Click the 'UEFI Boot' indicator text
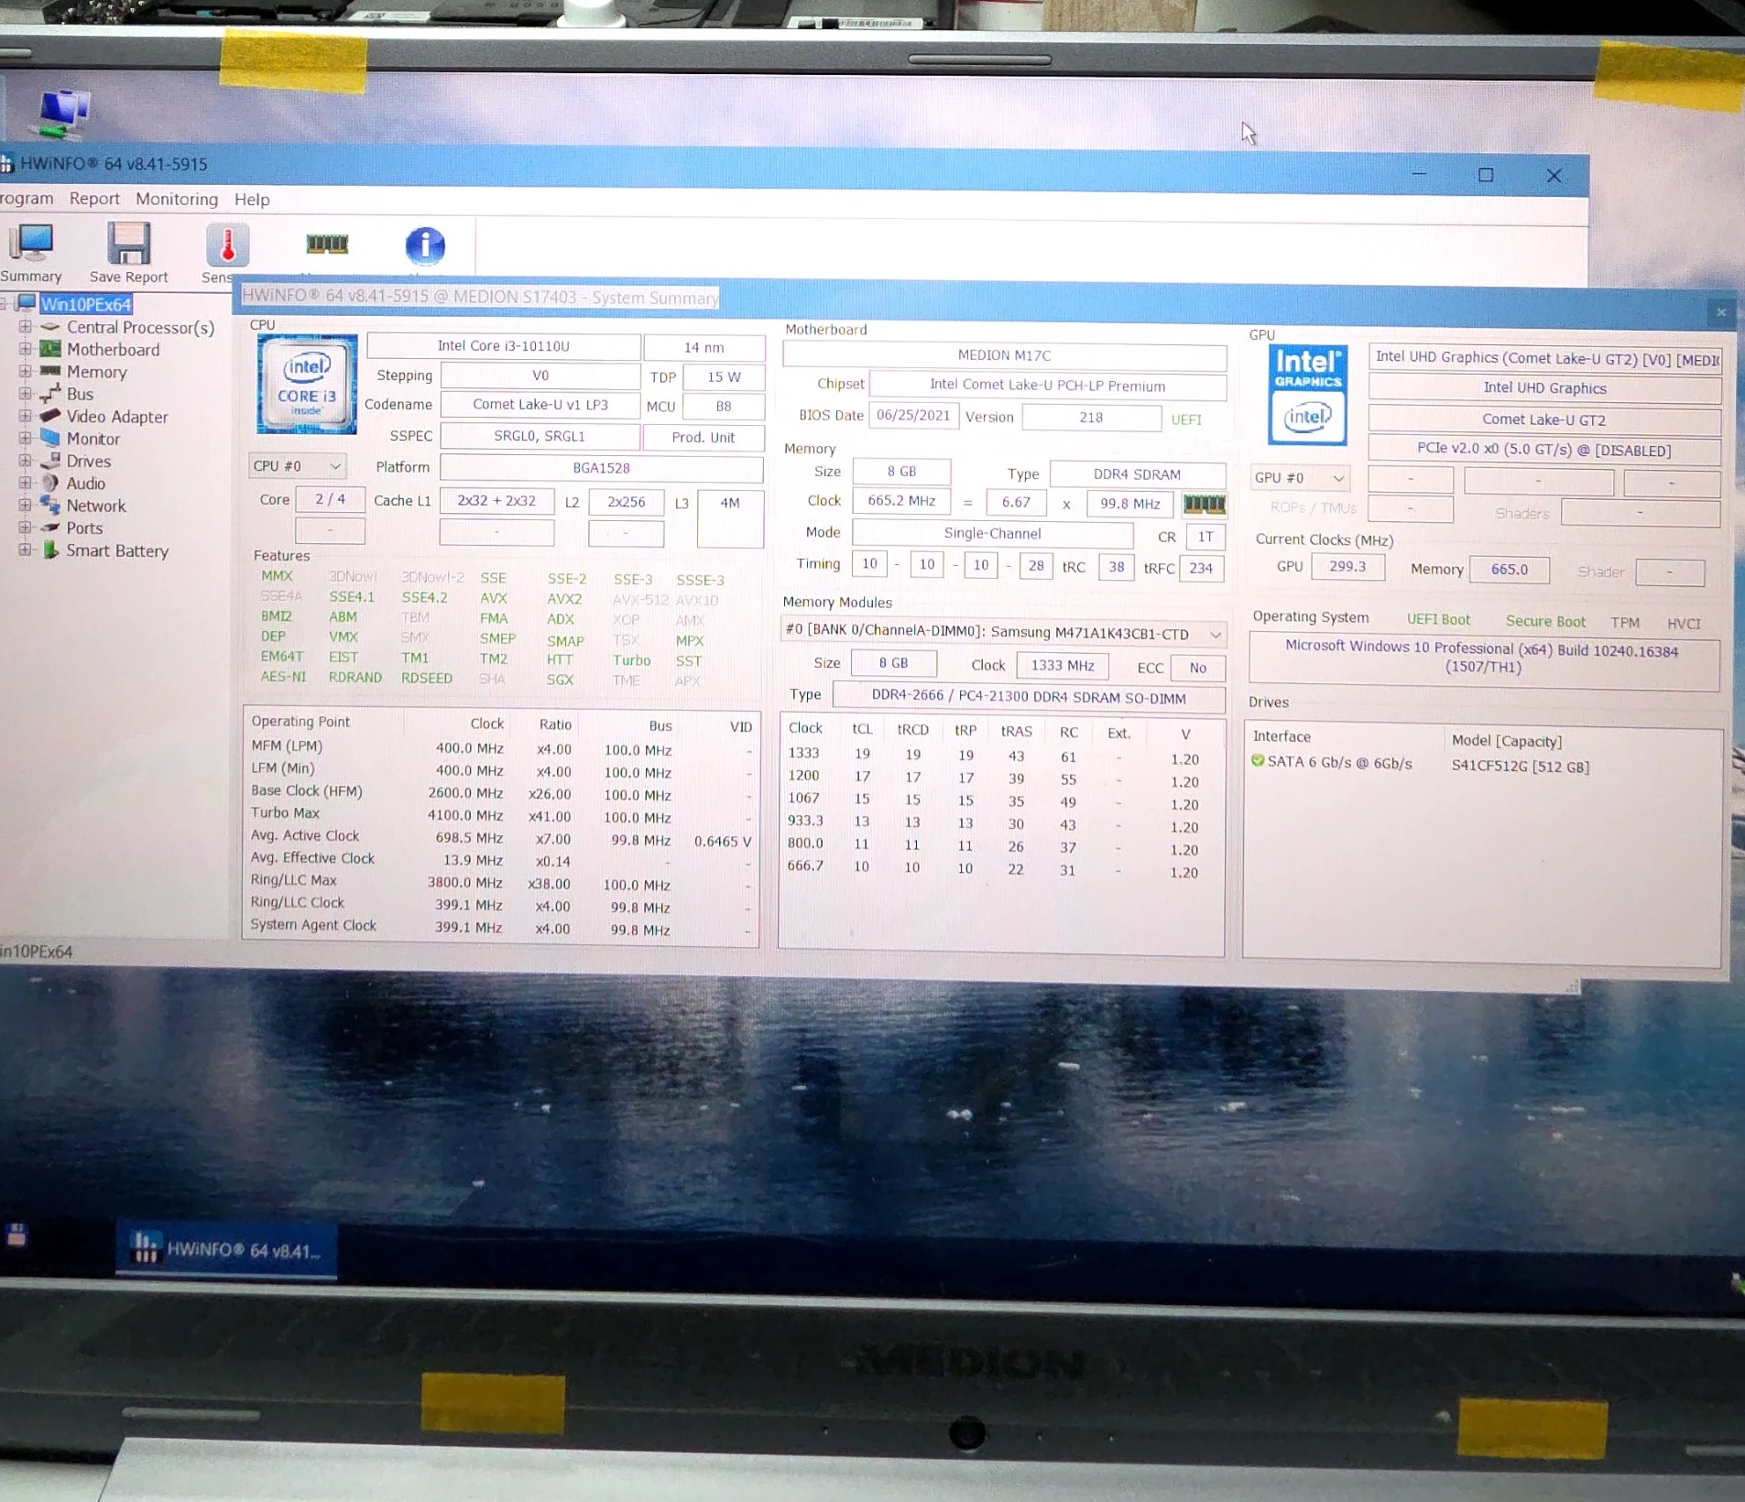Viewport: 1745px width, 1502px height. point(1438,620)
